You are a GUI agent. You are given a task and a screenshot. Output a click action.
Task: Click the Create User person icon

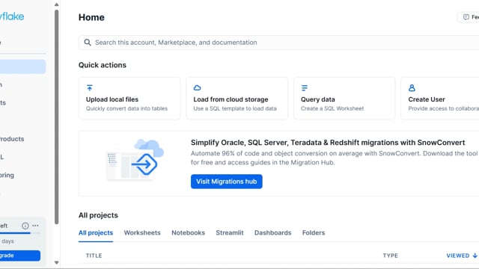(x=412, y=88)
